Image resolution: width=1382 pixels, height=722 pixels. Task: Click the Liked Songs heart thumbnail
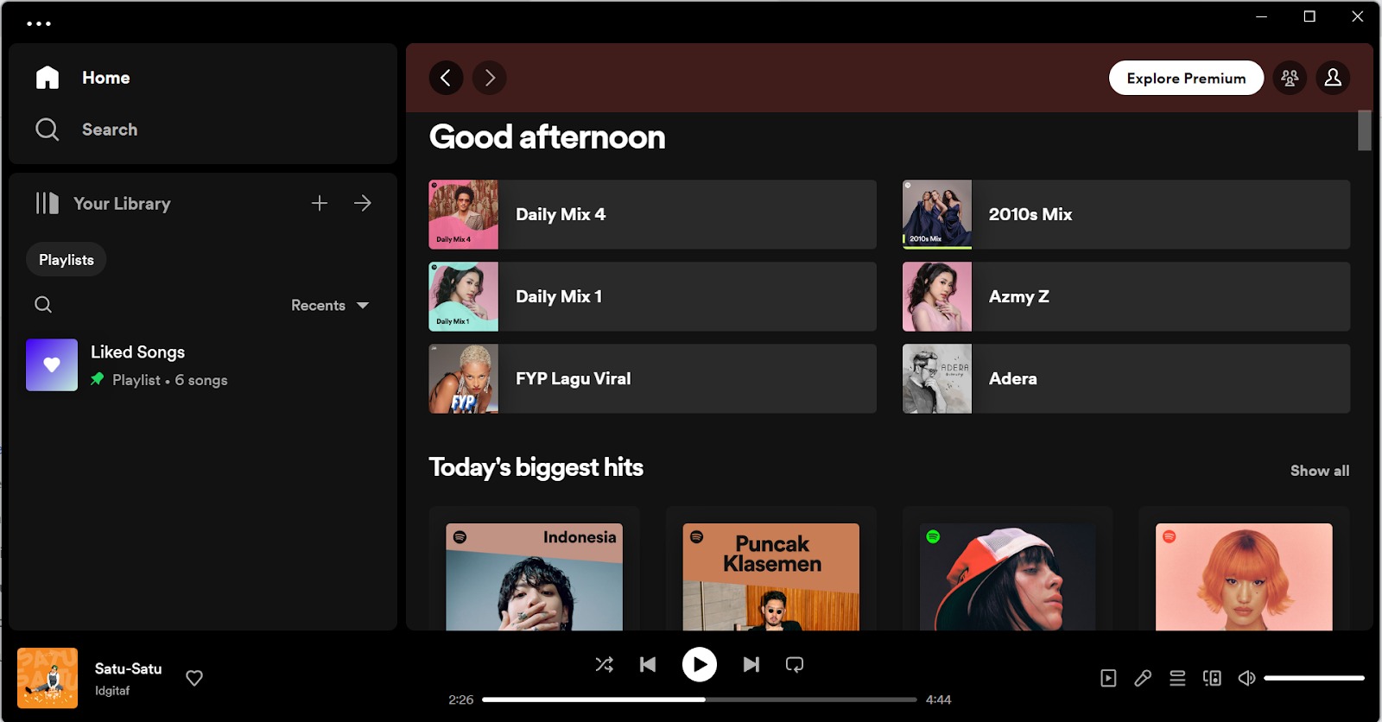[52, 364]
